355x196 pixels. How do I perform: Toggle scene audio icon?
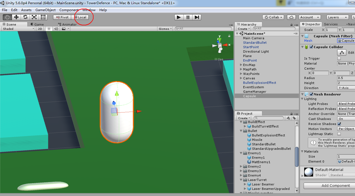(x=56, y=29)
